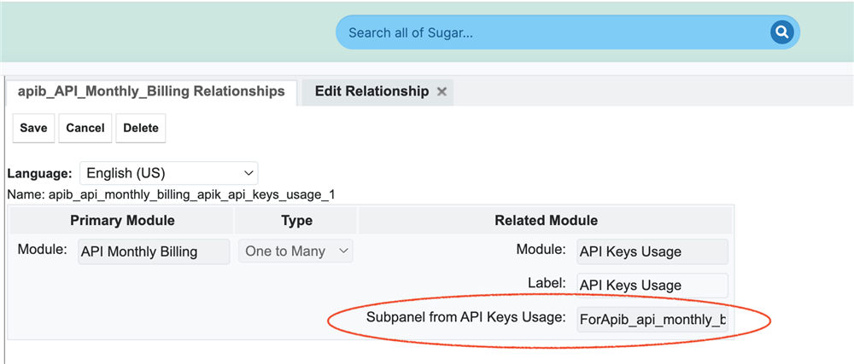Switch to apib_API_Monthly_Billing Relationships tab
The image size is (854, 364).
151,91
